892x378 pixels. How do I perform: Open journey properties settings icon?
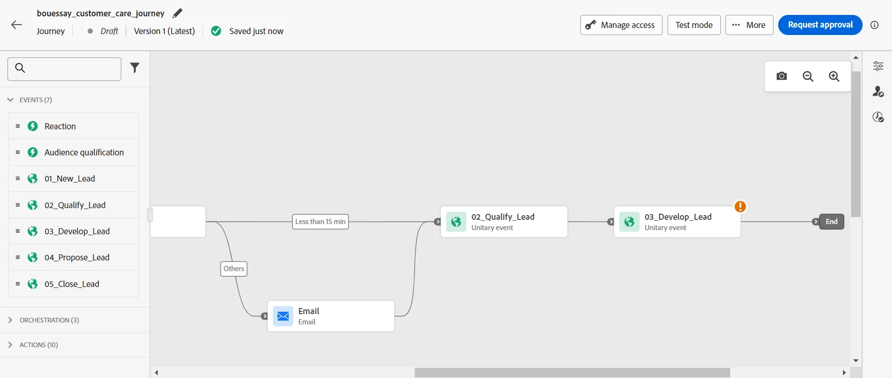(878, 66)
